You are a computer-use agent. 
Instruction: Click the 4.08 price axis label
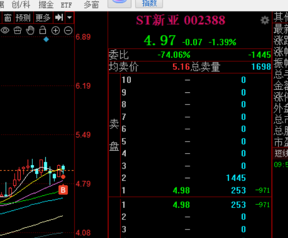coord(83,233)
